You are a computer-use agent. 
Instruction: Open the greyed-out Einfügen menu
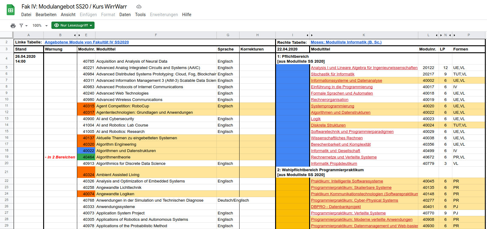point(88,15)
